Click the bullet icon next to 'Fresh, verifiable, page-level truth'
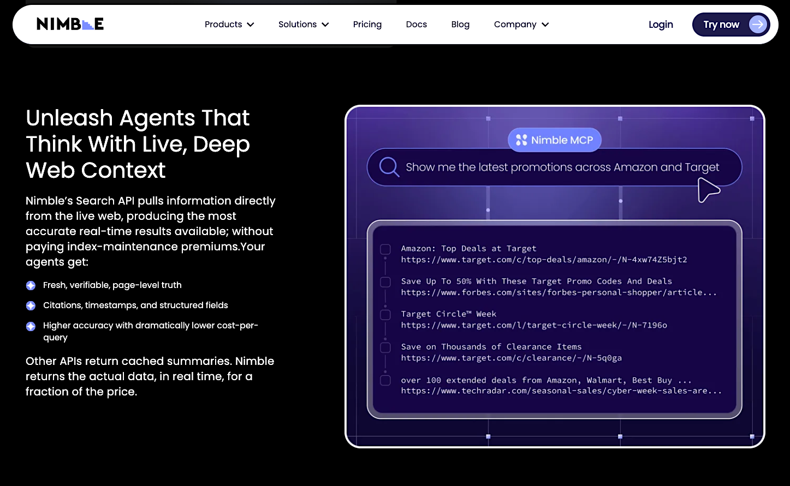 (x=31, y=285)
